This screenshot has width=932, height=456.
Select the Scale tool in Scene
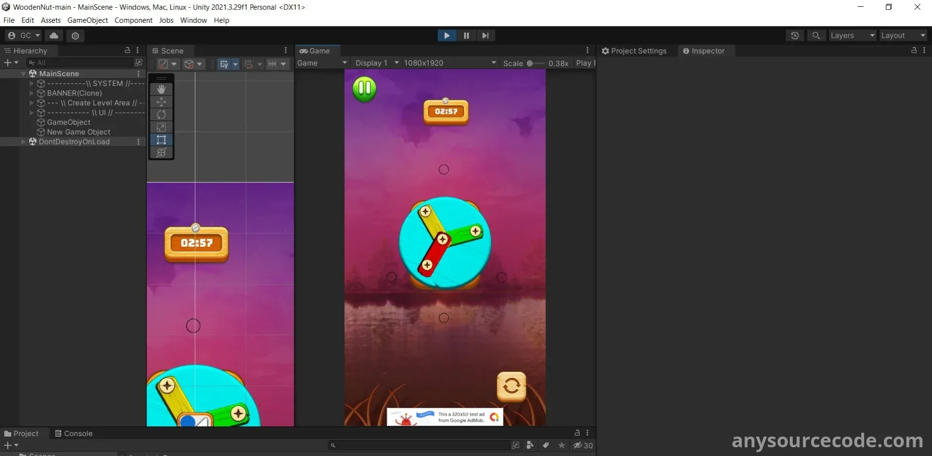click(x=161, y=127)
